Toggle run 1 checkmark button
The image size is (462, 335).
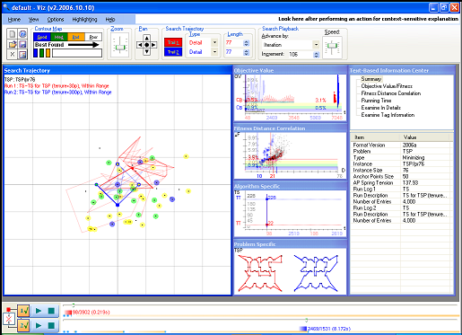click(x=23, y=311)
